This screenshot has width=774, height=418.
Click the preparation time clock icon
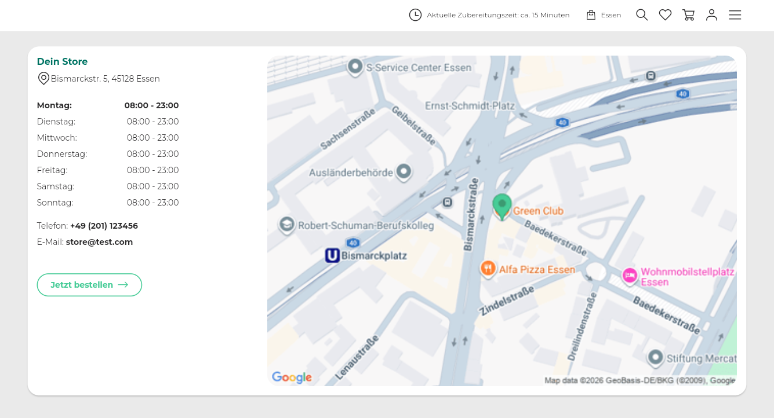point(415,15)
